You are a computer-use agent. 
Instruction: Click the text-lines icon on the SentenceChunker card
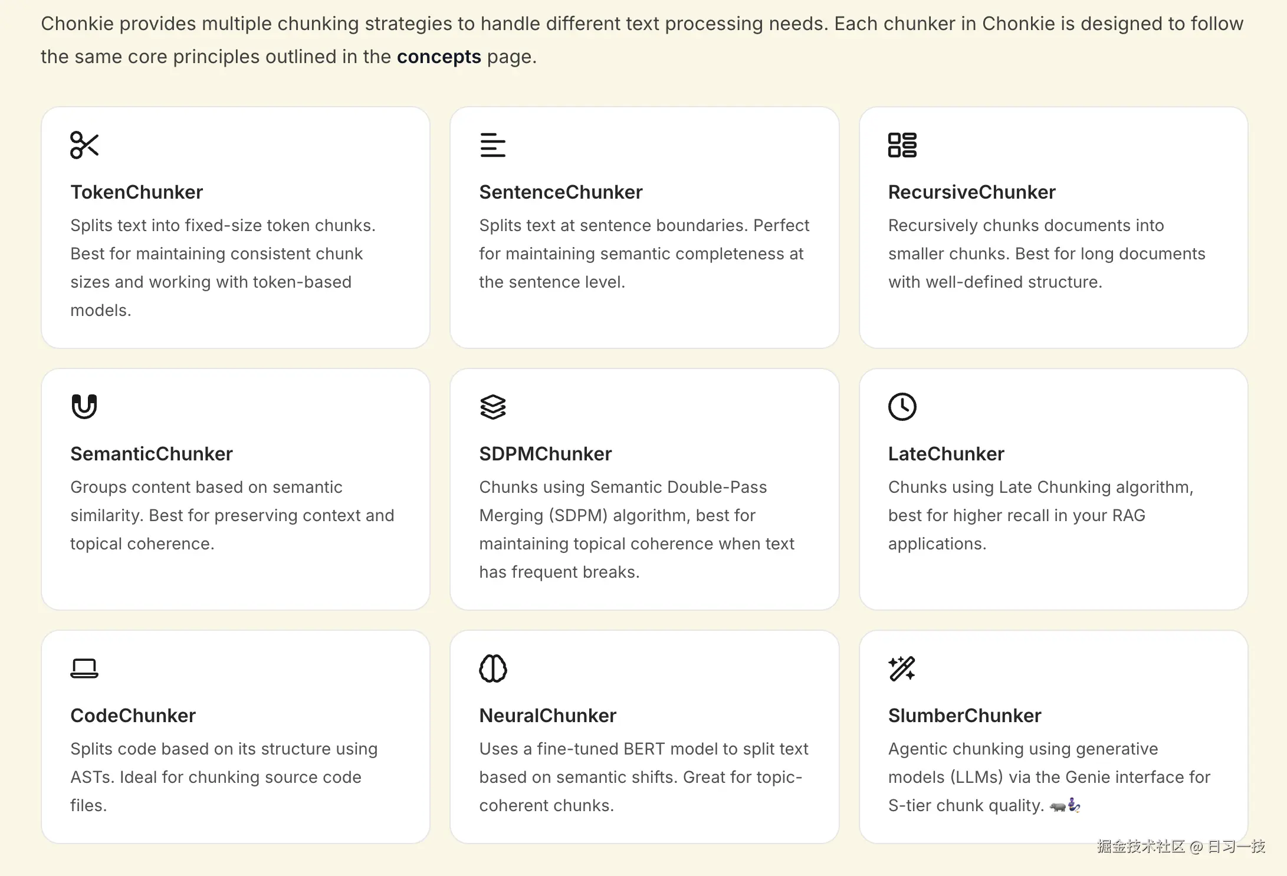(x=493, y=145)
